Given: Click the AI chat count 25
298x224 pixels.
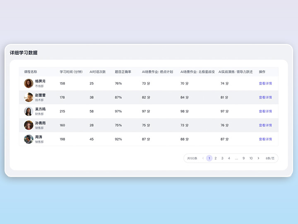Looking at the screenshot, I should [x=91, y=83].
